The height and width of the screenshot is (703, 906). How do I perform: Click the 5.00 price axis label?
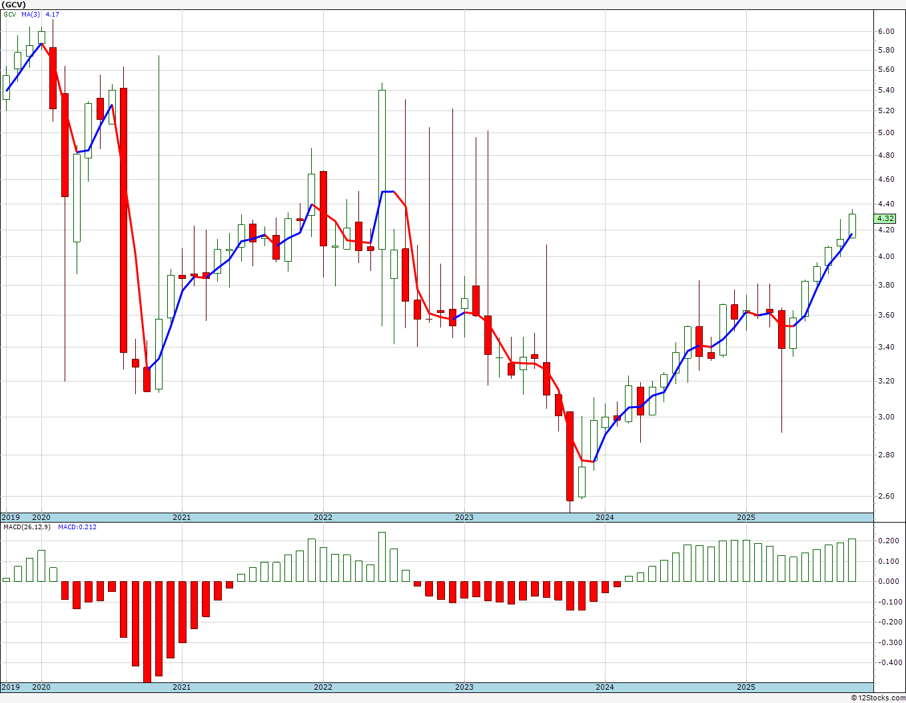[885, 132]
